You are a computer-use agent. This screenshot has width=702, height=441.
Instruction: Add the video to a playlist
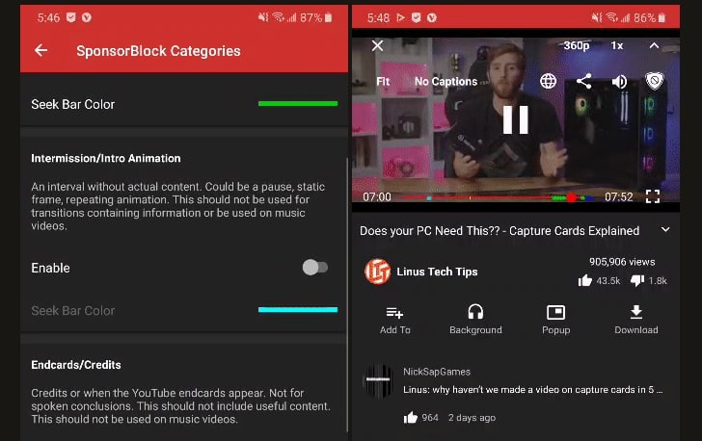click(x=395, y=320)
